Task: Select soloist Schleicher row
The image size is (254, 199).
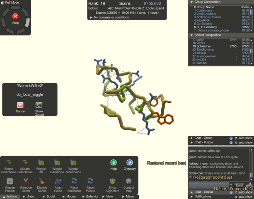Action: pos(219,46)
